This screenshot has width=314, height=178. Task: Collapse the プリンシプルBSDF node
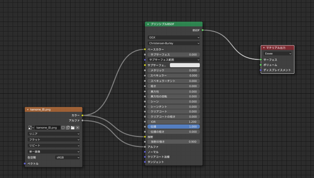coord(148,24)
